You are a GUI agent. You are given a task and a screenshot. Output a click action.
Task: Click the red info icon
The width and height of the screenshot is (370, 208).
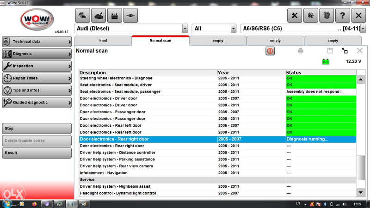coord(270,51)
